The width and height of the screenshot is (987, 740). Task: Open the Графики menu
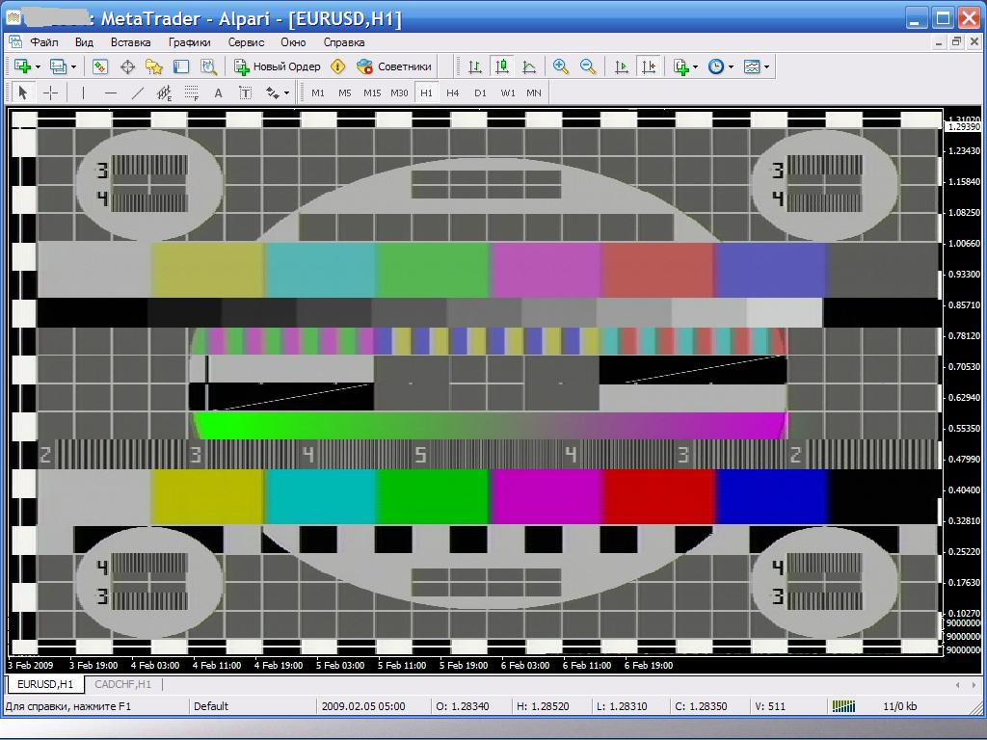coord(190,42)
